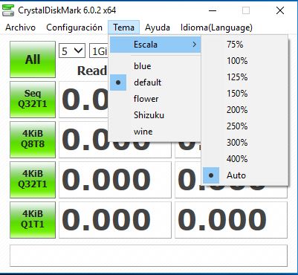Open the Idioma(Language) menu

coord(216,27)
